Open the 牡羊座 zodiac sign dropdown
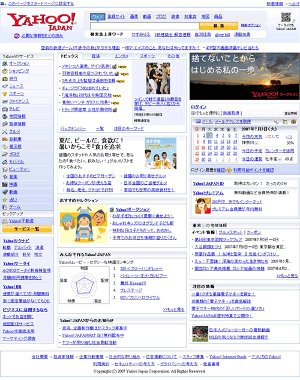The height and width of the screenshot is (380, 300). (280, 160)
